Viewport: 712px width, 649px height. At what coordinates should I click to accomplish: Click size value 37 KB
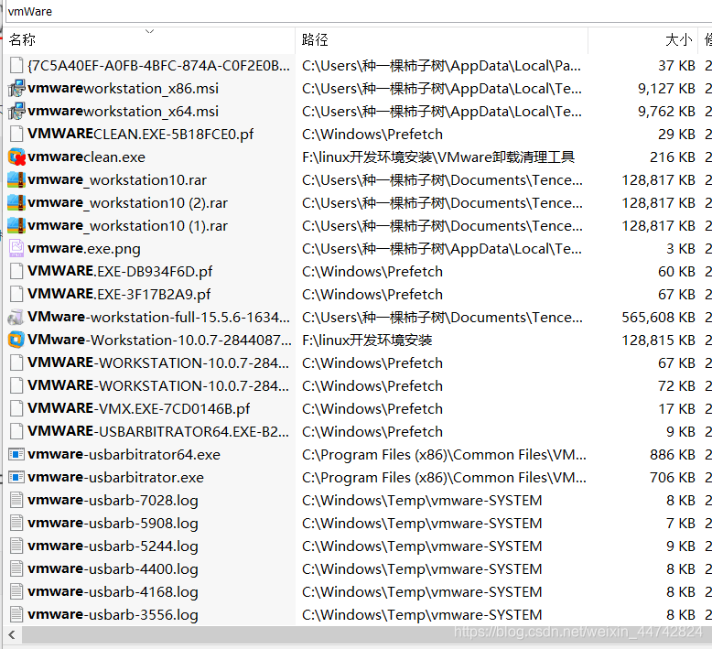point(676,65)
